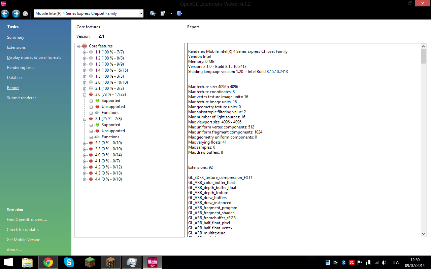Open File Explorer from the taskbar
This screenshot has width=431, height=269.
[x=27, y=262]
